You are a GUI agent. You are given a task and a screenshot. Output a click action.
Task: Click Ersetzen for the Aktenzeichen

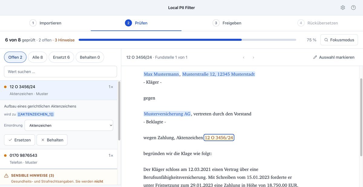tap(19, 140)
